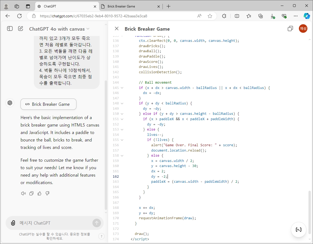Open the Favorites list icon
The image size is (313, 244).
[x=249, y=16]
